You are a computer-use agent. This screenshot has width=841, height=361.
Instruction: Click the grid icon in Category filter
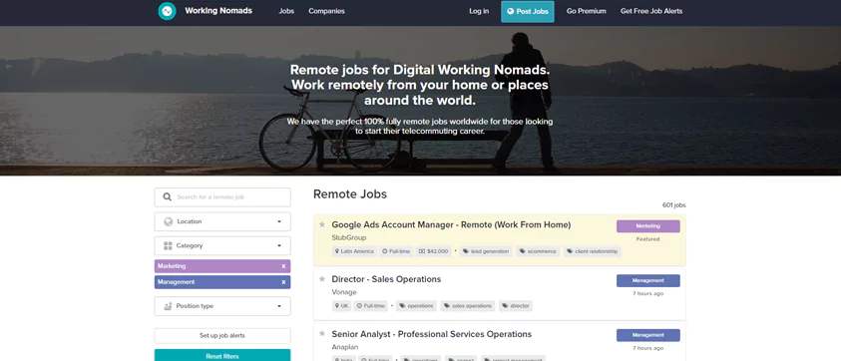pos(168,245)
